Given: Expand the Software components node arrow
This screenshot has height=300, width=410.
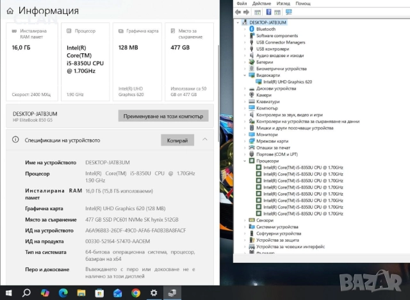Looking at the screenshot, I should tap(245, 35).
